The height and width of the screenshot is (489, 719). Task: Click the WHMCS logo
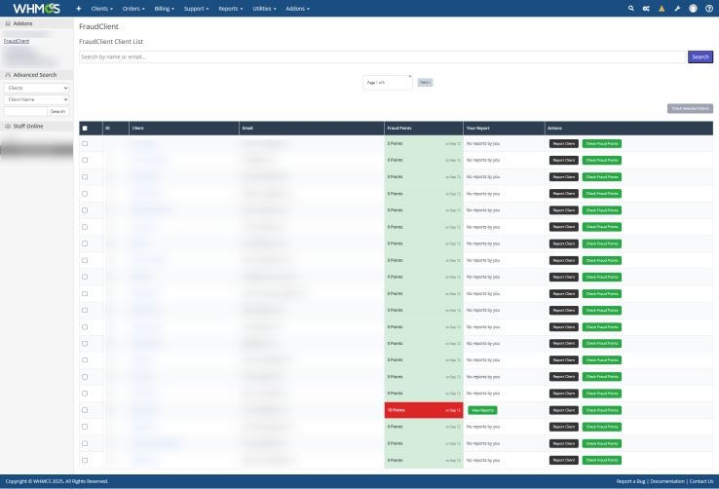pyautogui.click(x=36, y=8)
